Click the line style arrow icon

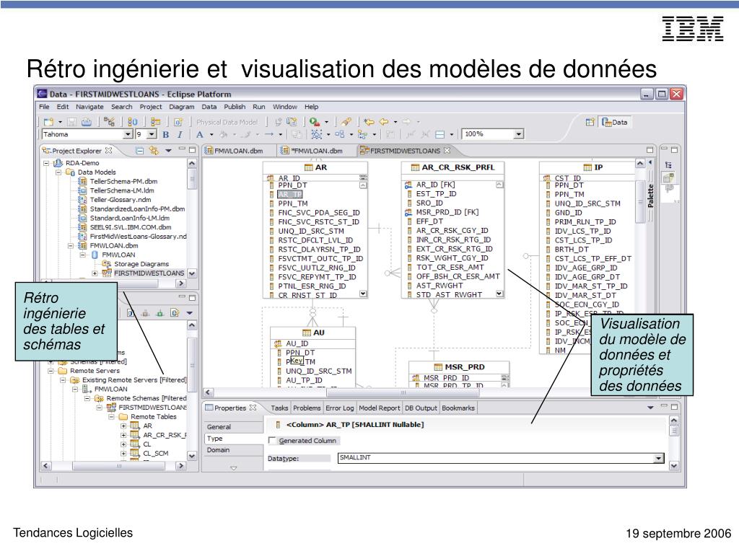(x=269, y=134)
